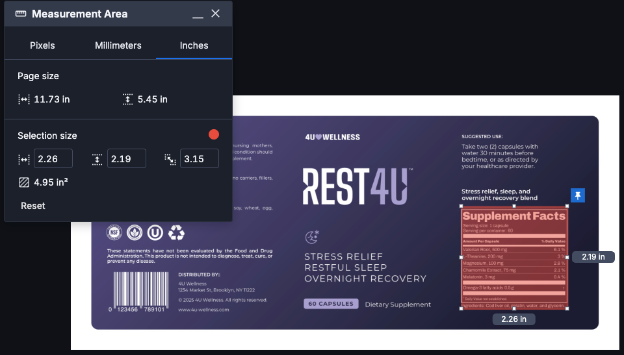Screen dimensions: 624x355
Task: Click the Supplement Facts heading
Action: coord(513,216)
